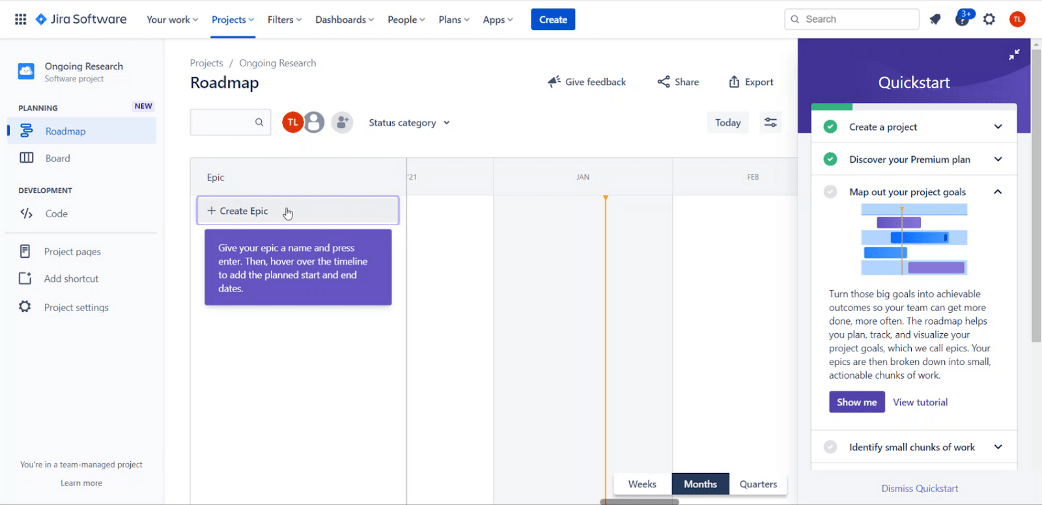Select Roadmap in the sidebar
Viewport: 1042px width, 505px height.
point(82,131)
